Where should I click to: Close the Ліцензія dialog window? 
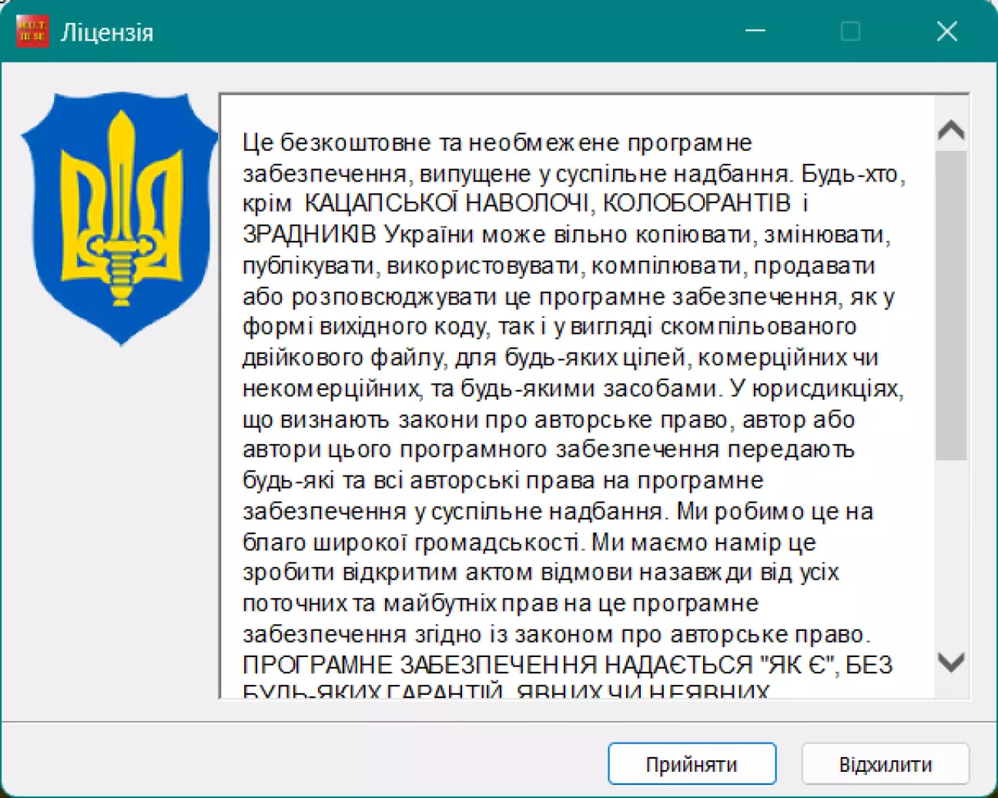coord(946,32)
